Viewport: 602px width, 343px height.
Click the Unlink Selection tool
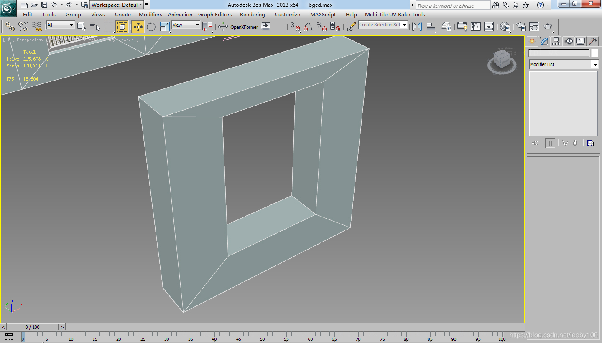(23, 26)
